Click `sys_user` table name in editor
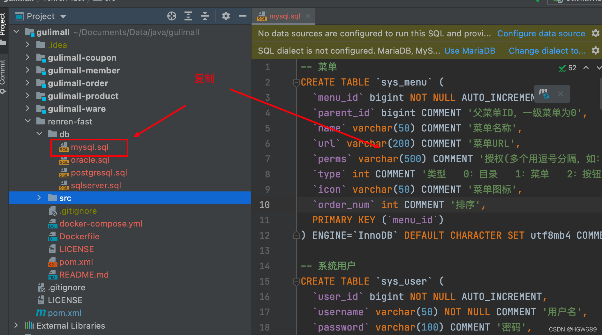This screenshot has height=335, width=602. (x=404, y=281)
